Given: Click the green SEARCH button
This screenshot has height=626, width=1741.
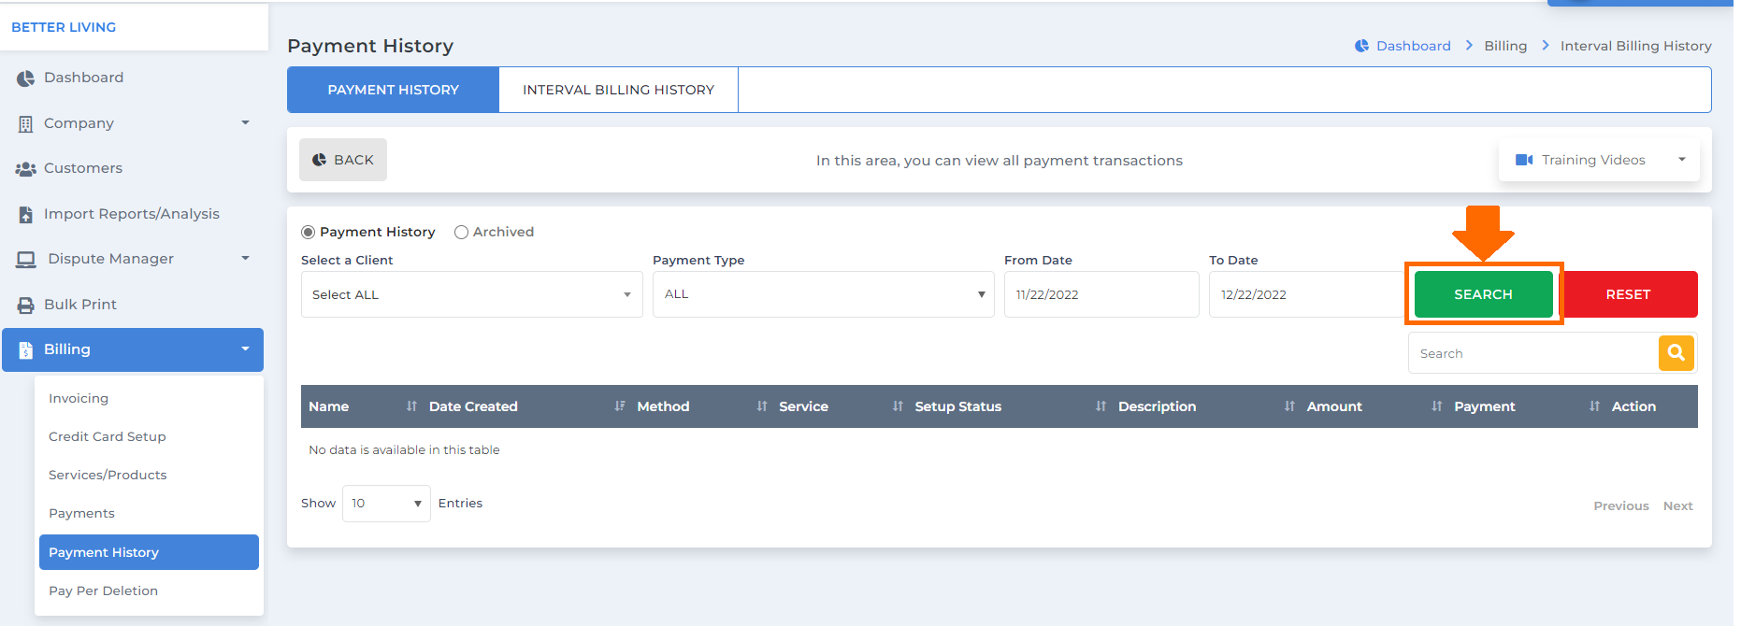Looking at the screenshot, I should click(x=1483, y=294).
